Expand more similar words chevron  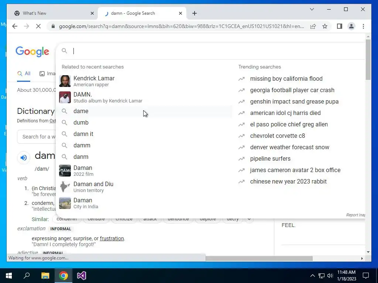pos(249,219)
